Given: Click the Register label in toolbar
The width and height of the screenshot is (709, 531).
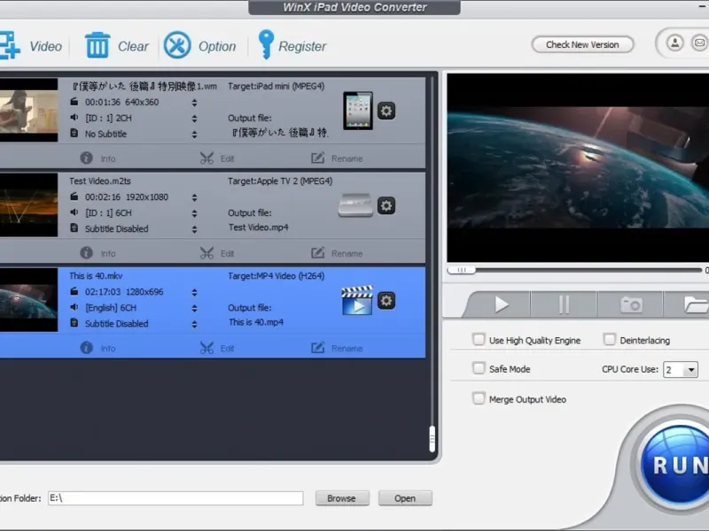Looking at the screenshot, I should (302, 46).
